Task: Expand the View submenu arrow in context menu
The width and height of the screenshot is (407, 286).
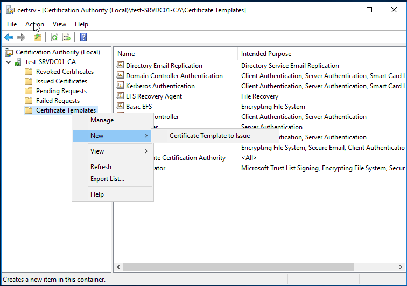Action: tap(146, 151)
